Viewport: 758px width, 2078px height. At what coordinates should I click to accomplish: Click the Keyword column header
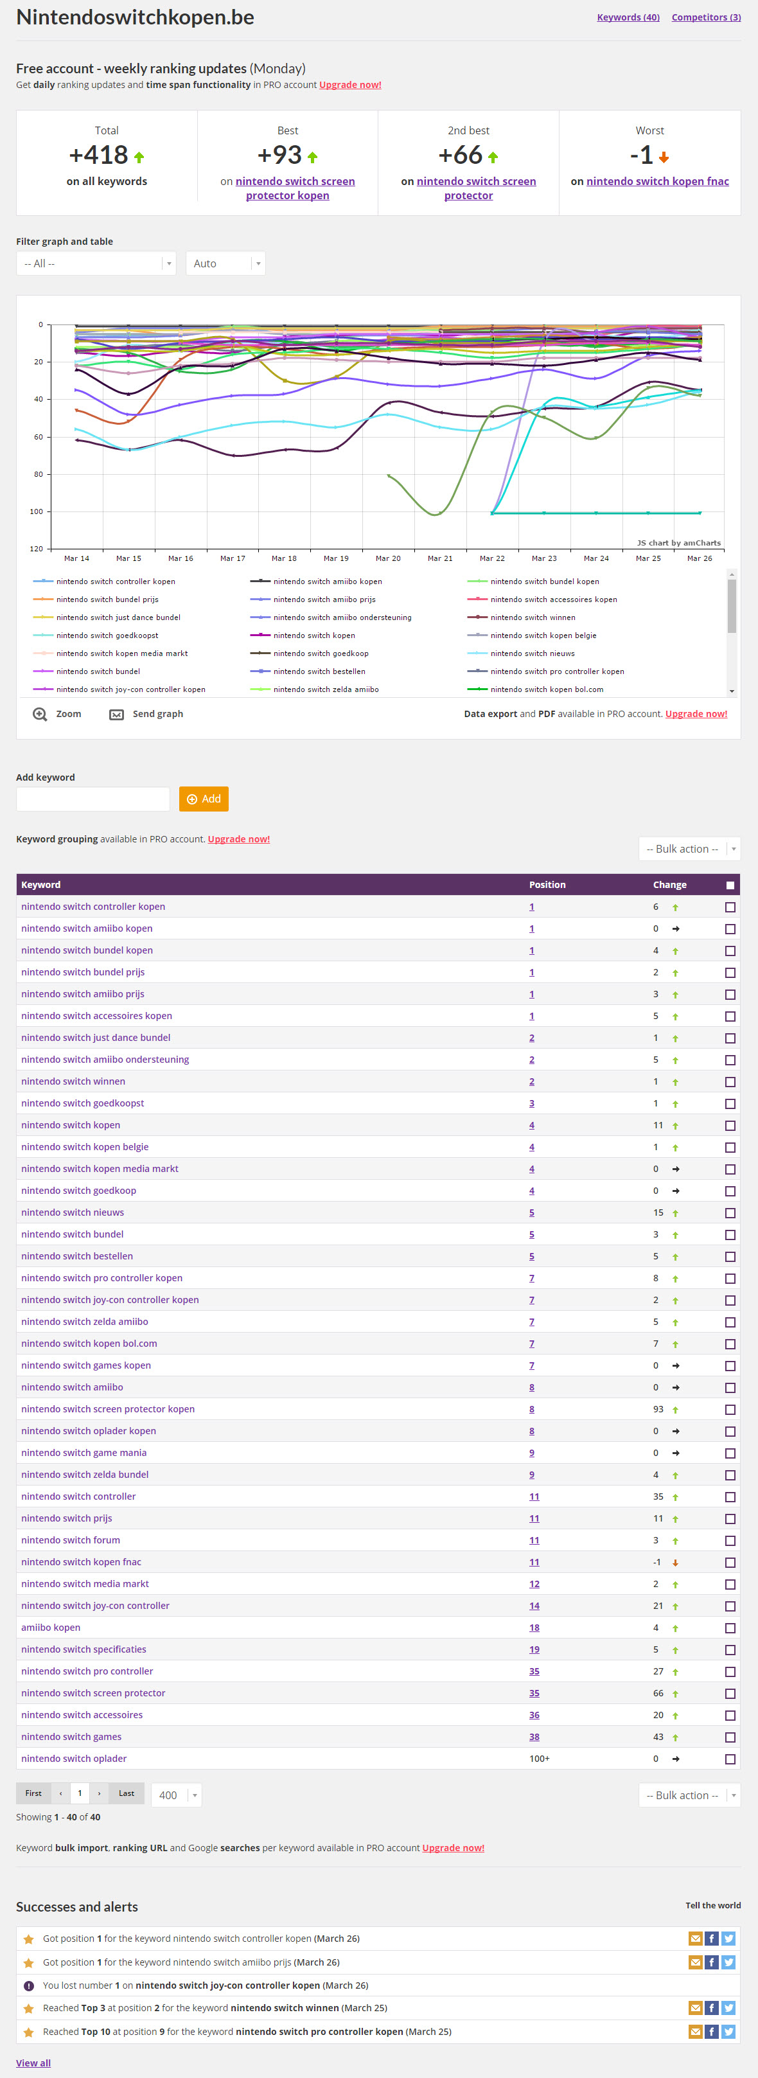click(40, 885)
